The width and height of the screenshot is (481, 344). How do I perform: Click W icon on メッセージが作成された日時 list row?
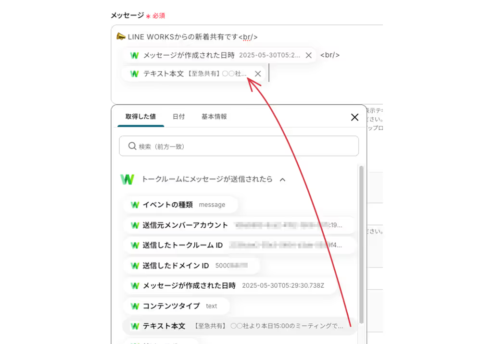click(135, 286)
